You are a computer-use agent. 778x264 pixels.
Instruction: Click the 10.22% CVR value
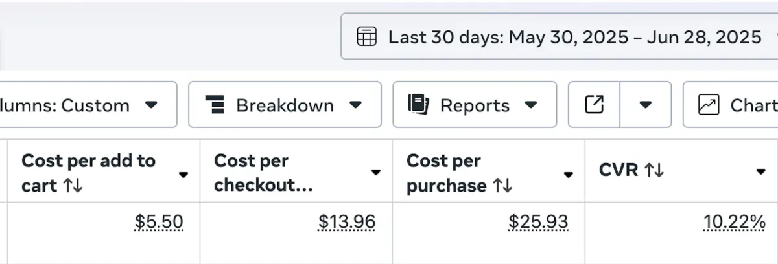[x=735, y=223]
